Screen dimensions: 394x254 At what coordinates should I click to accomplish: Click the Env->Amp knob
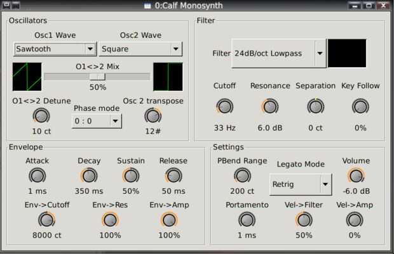coord(169,220)
